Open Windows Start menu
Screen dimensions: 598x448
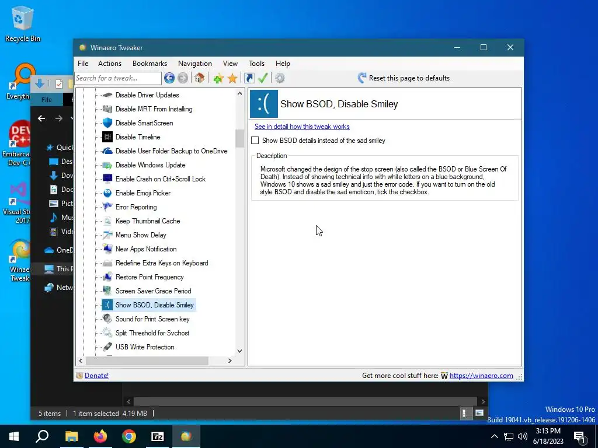tap(14, 436)
